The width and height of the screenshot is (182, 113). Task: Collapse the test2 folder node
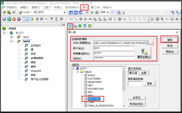click(11, 41)
